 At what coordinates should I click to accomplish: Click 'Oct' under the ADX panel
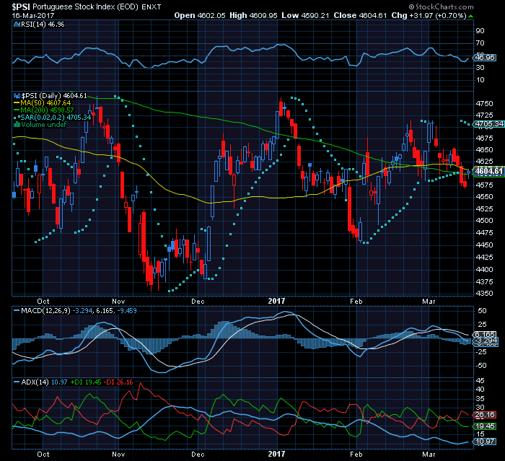[x=43, y=455]
